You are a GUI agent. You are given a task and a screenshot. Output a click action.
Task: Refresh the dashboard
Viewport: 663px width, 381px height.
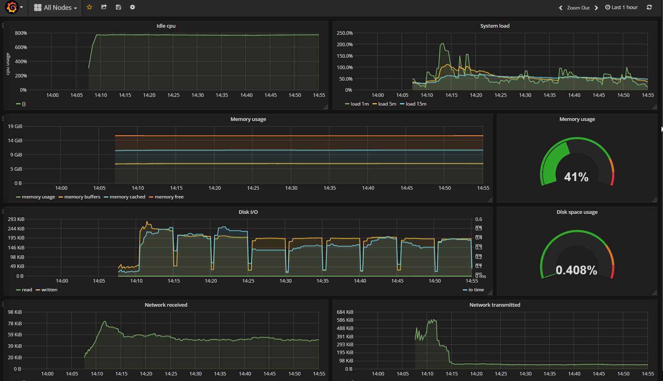(x=649, y=7)
